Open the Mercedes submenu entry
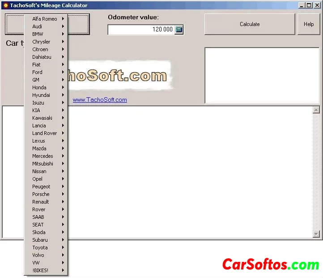The image size is (323, 278). tap(42, 156)
